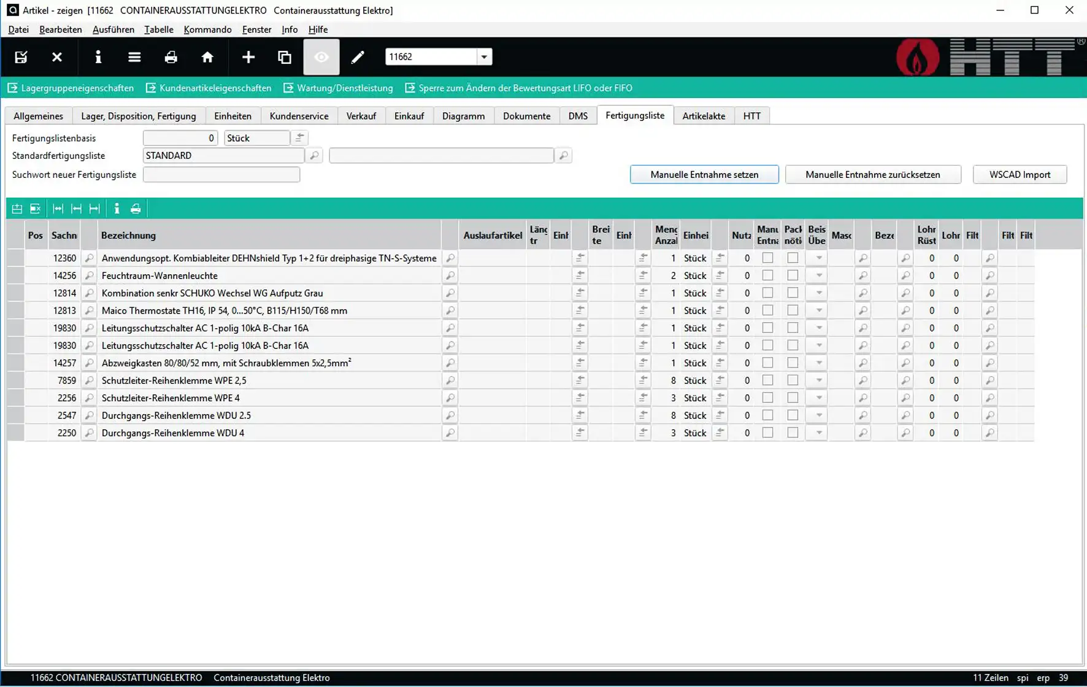Toggle manual withdrawal checkbox for row 14257
Image resolution: width=1087 pixels, height=687 pixels.
tap(767, 363)
